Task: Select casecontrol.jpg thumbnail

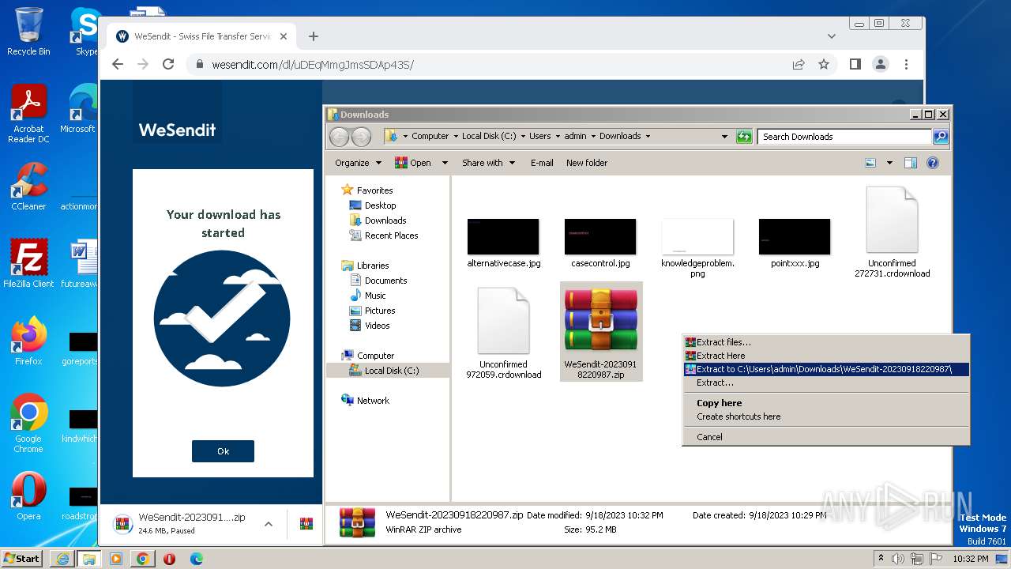Action: [x=600, y=237]
